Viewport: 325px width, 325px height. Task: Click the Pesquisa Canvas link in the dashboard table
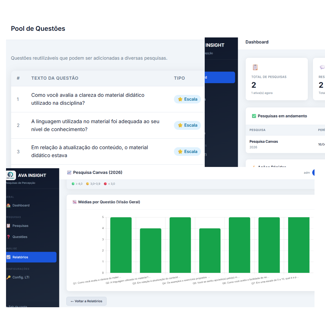pyautogui.click(x=264, y=142)
